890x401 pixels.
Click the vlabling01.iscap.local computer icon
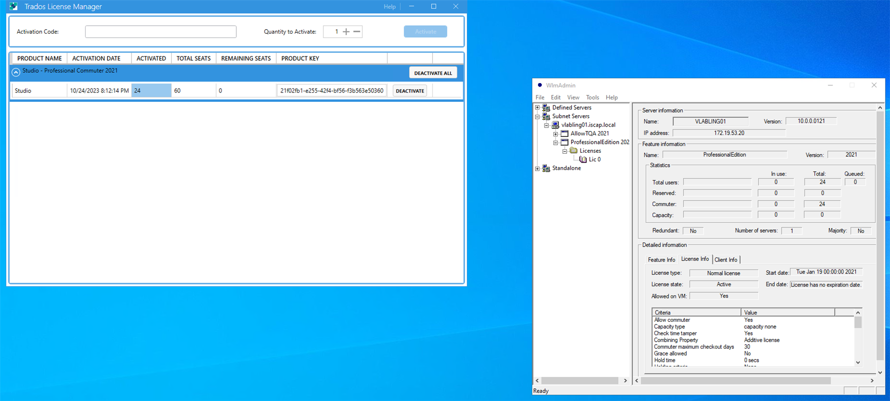[x=555, y=125]
